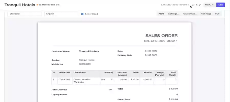Open the English language dropdown

(x=61, y=14)
